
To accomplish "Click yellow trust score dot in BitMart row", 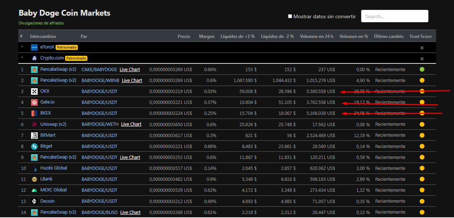I will point(422,135).
